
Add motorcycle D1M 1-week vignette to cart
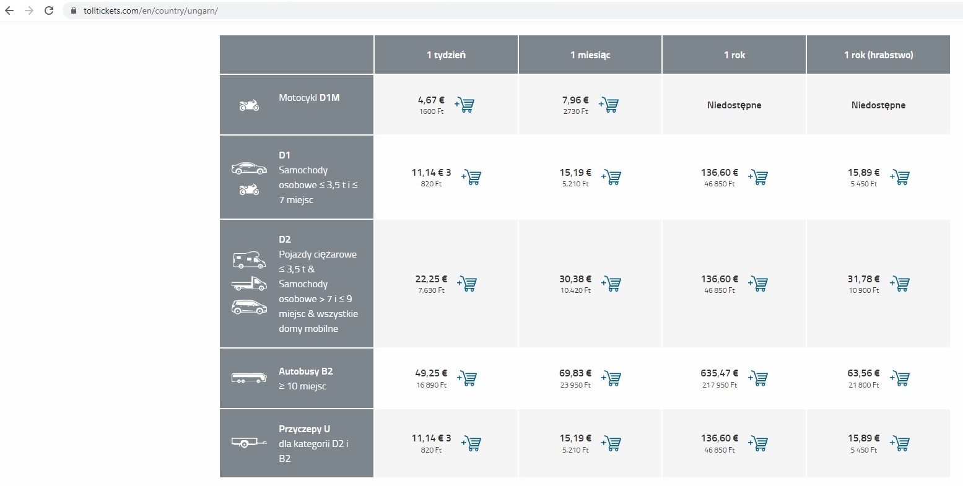465,105
